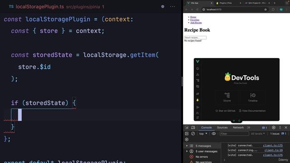Open console settings gear icon

coord(187,139)
